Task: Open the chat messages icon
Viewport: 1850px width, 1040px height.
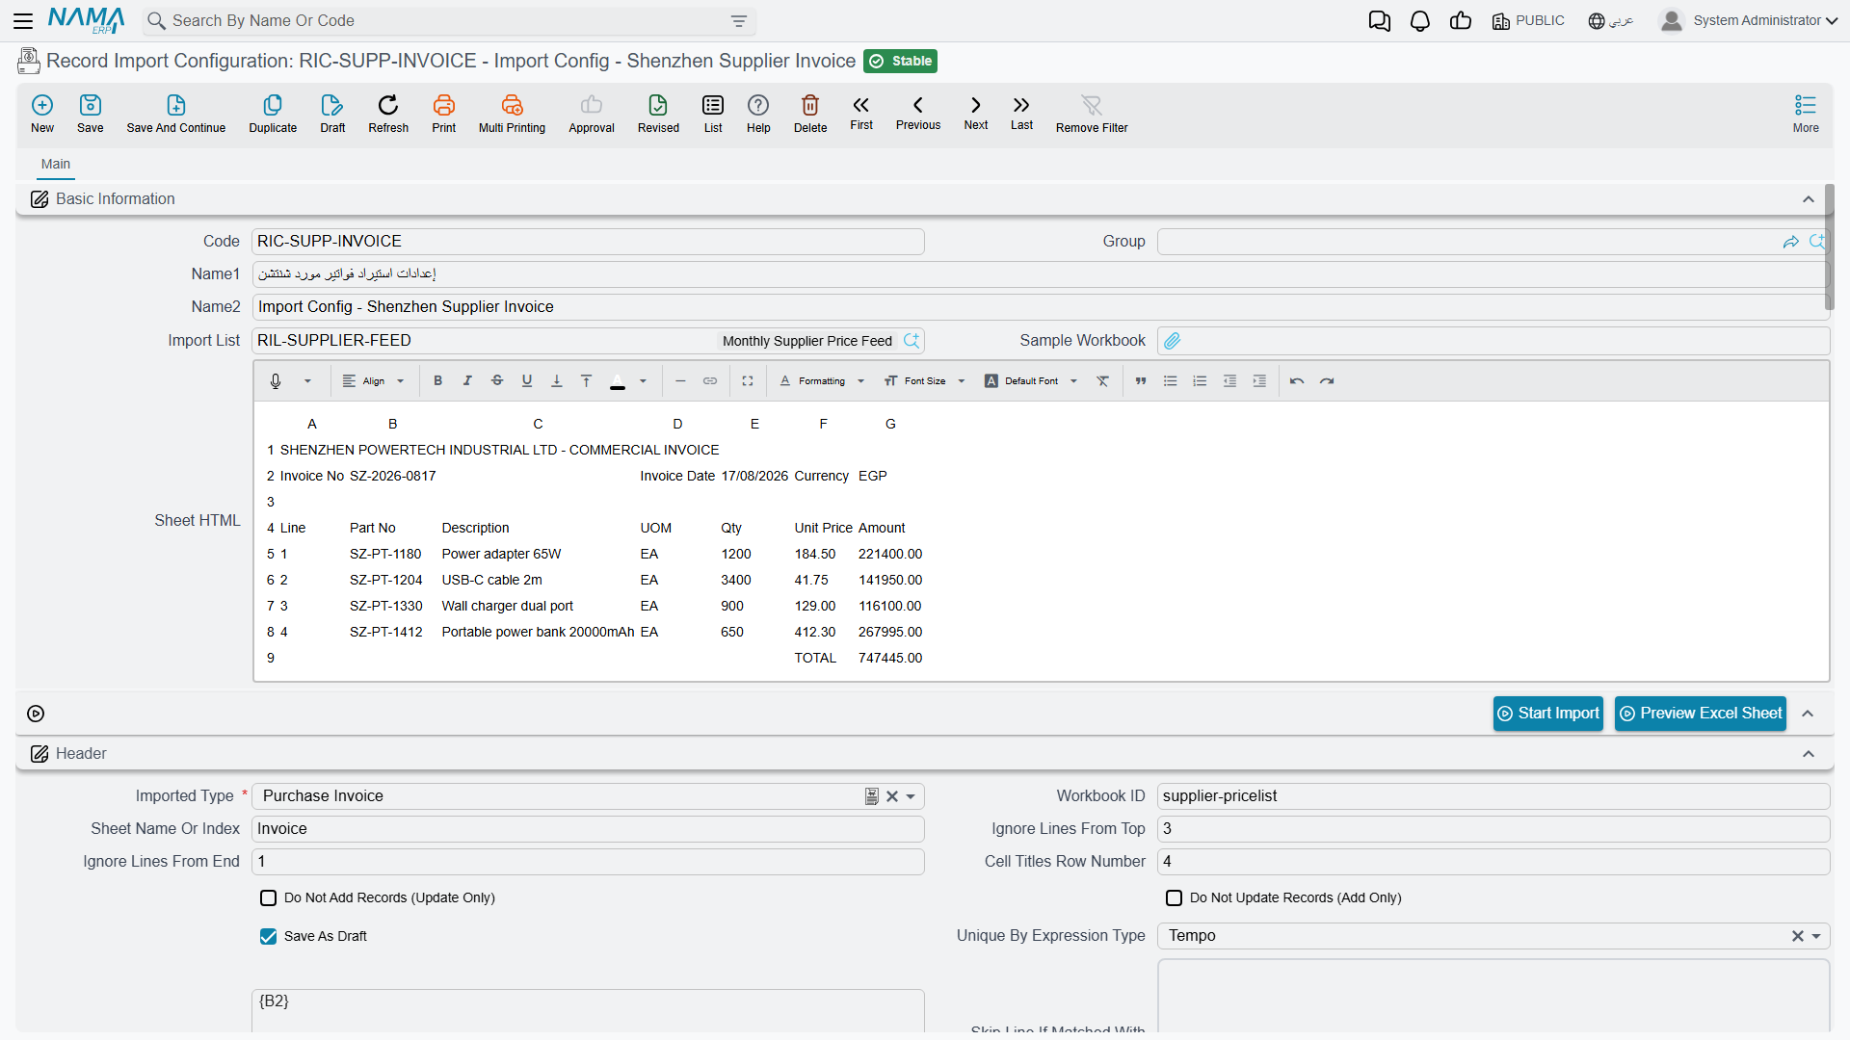Action: coord(1379,20)
